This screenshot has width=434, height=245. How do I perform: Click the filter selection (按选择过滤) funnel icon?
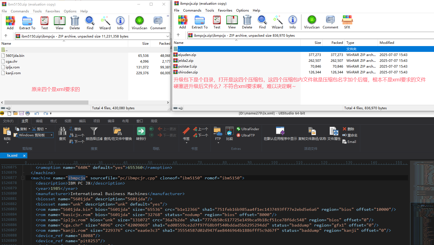pyautogui.click(x=94, y=131)
